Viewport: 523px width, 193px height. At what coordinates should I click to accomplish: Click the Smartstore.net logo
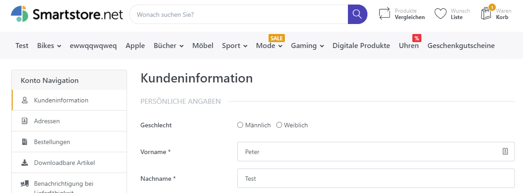(x=67, y=14)
